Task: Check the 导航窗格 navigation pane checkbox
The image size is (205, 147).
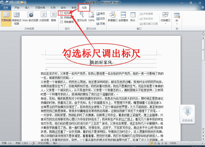Action: (61, 22)
